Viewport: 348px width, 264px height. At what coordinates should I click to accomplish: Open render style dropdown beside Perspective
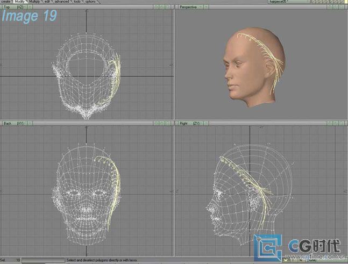(x=206, y=7)
